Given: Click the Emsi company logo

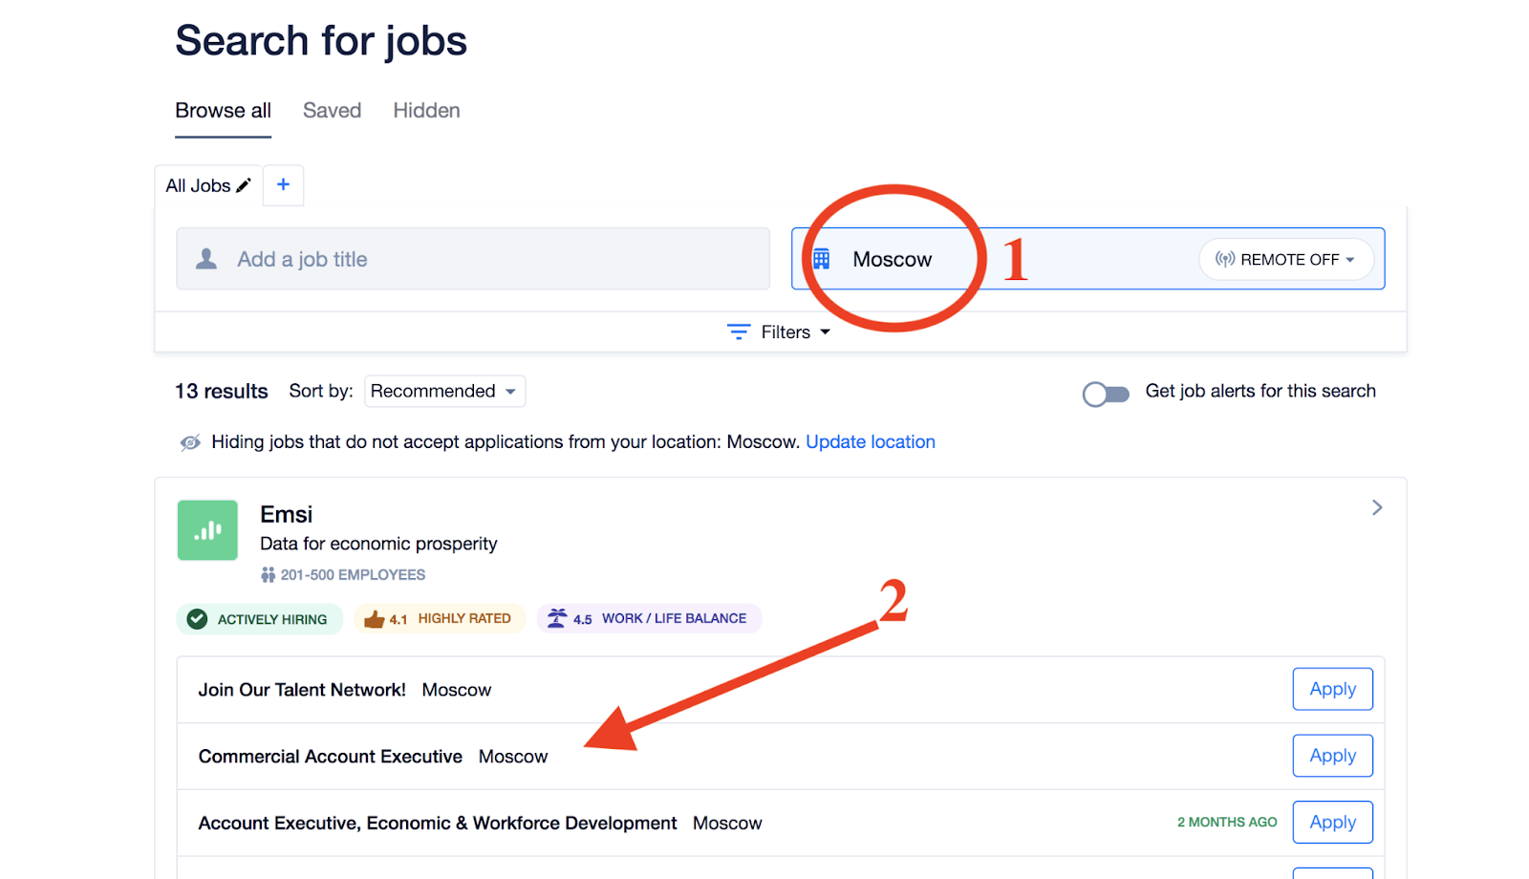Looking at the screenshot, I should point(207,530).
